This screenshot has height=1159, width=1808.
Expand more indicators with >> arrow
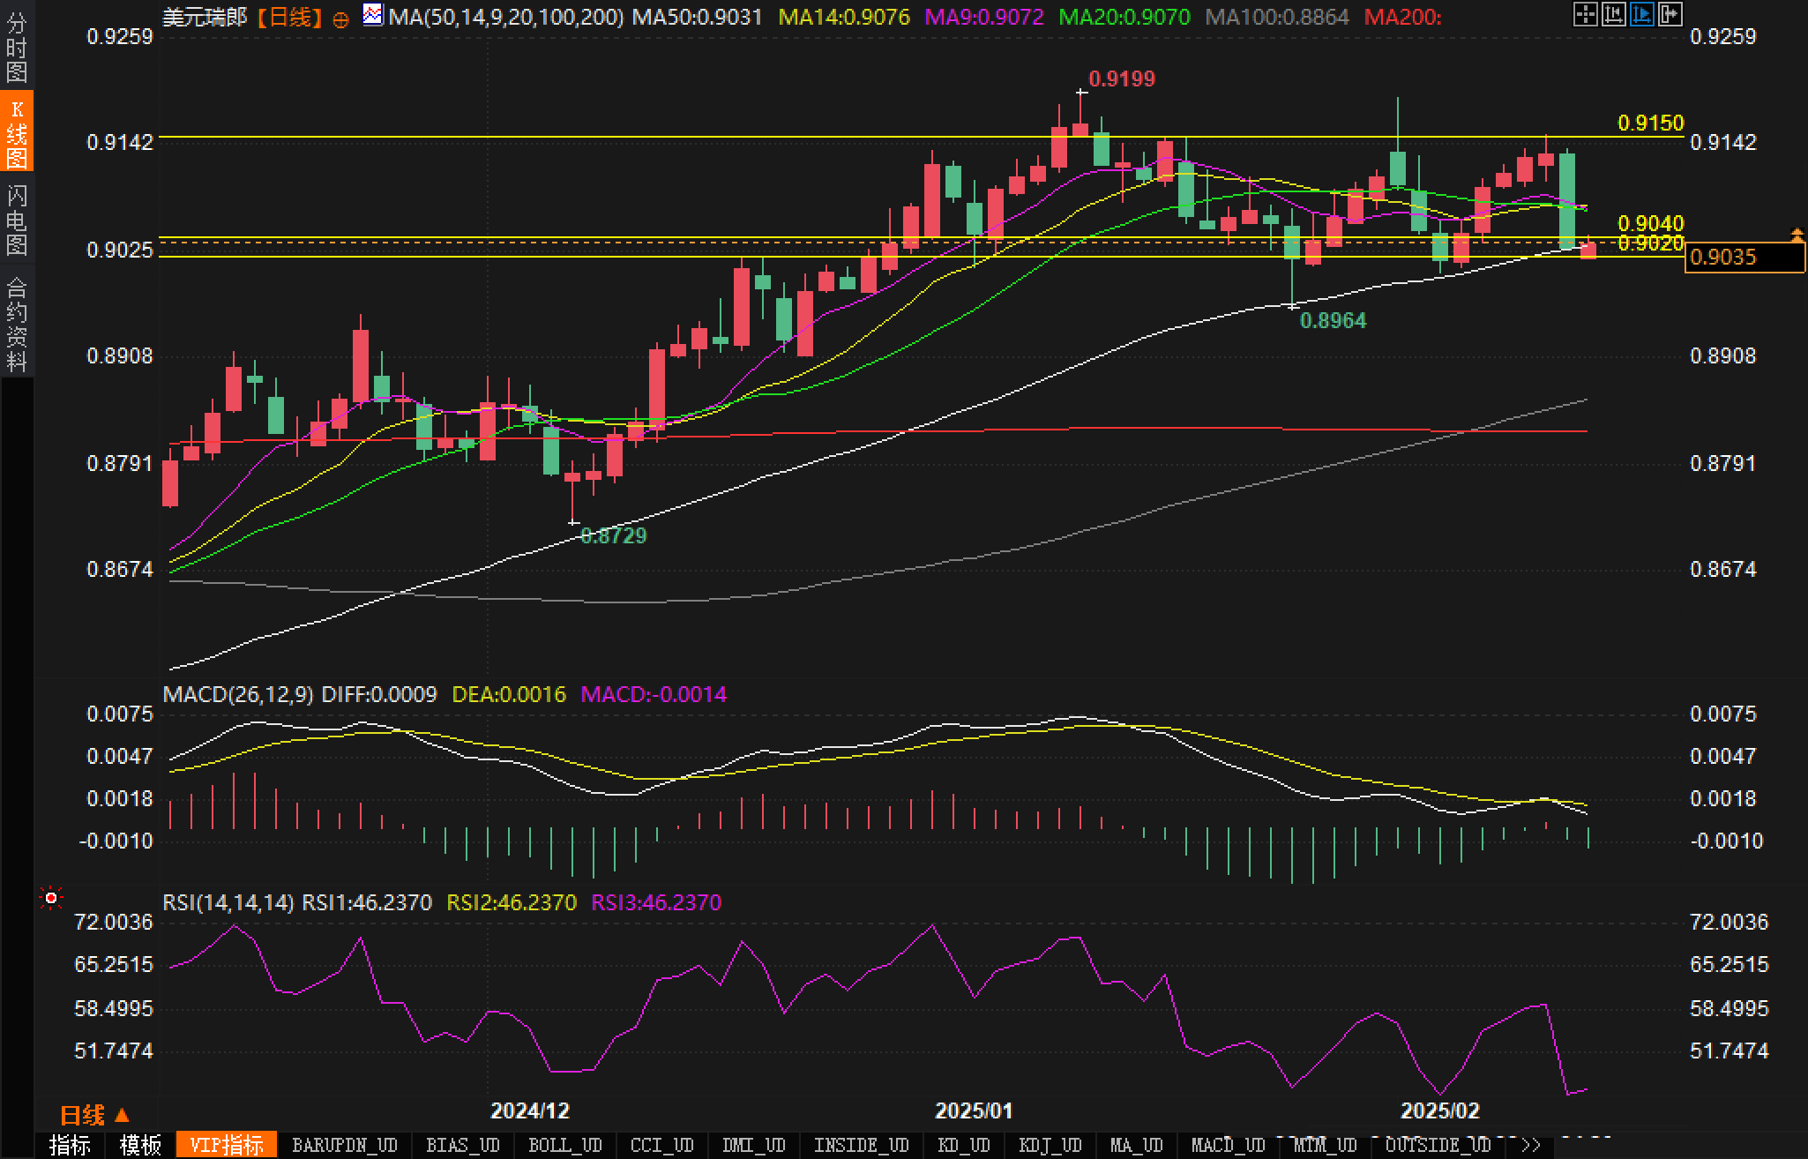(x=1530, y=1146)
